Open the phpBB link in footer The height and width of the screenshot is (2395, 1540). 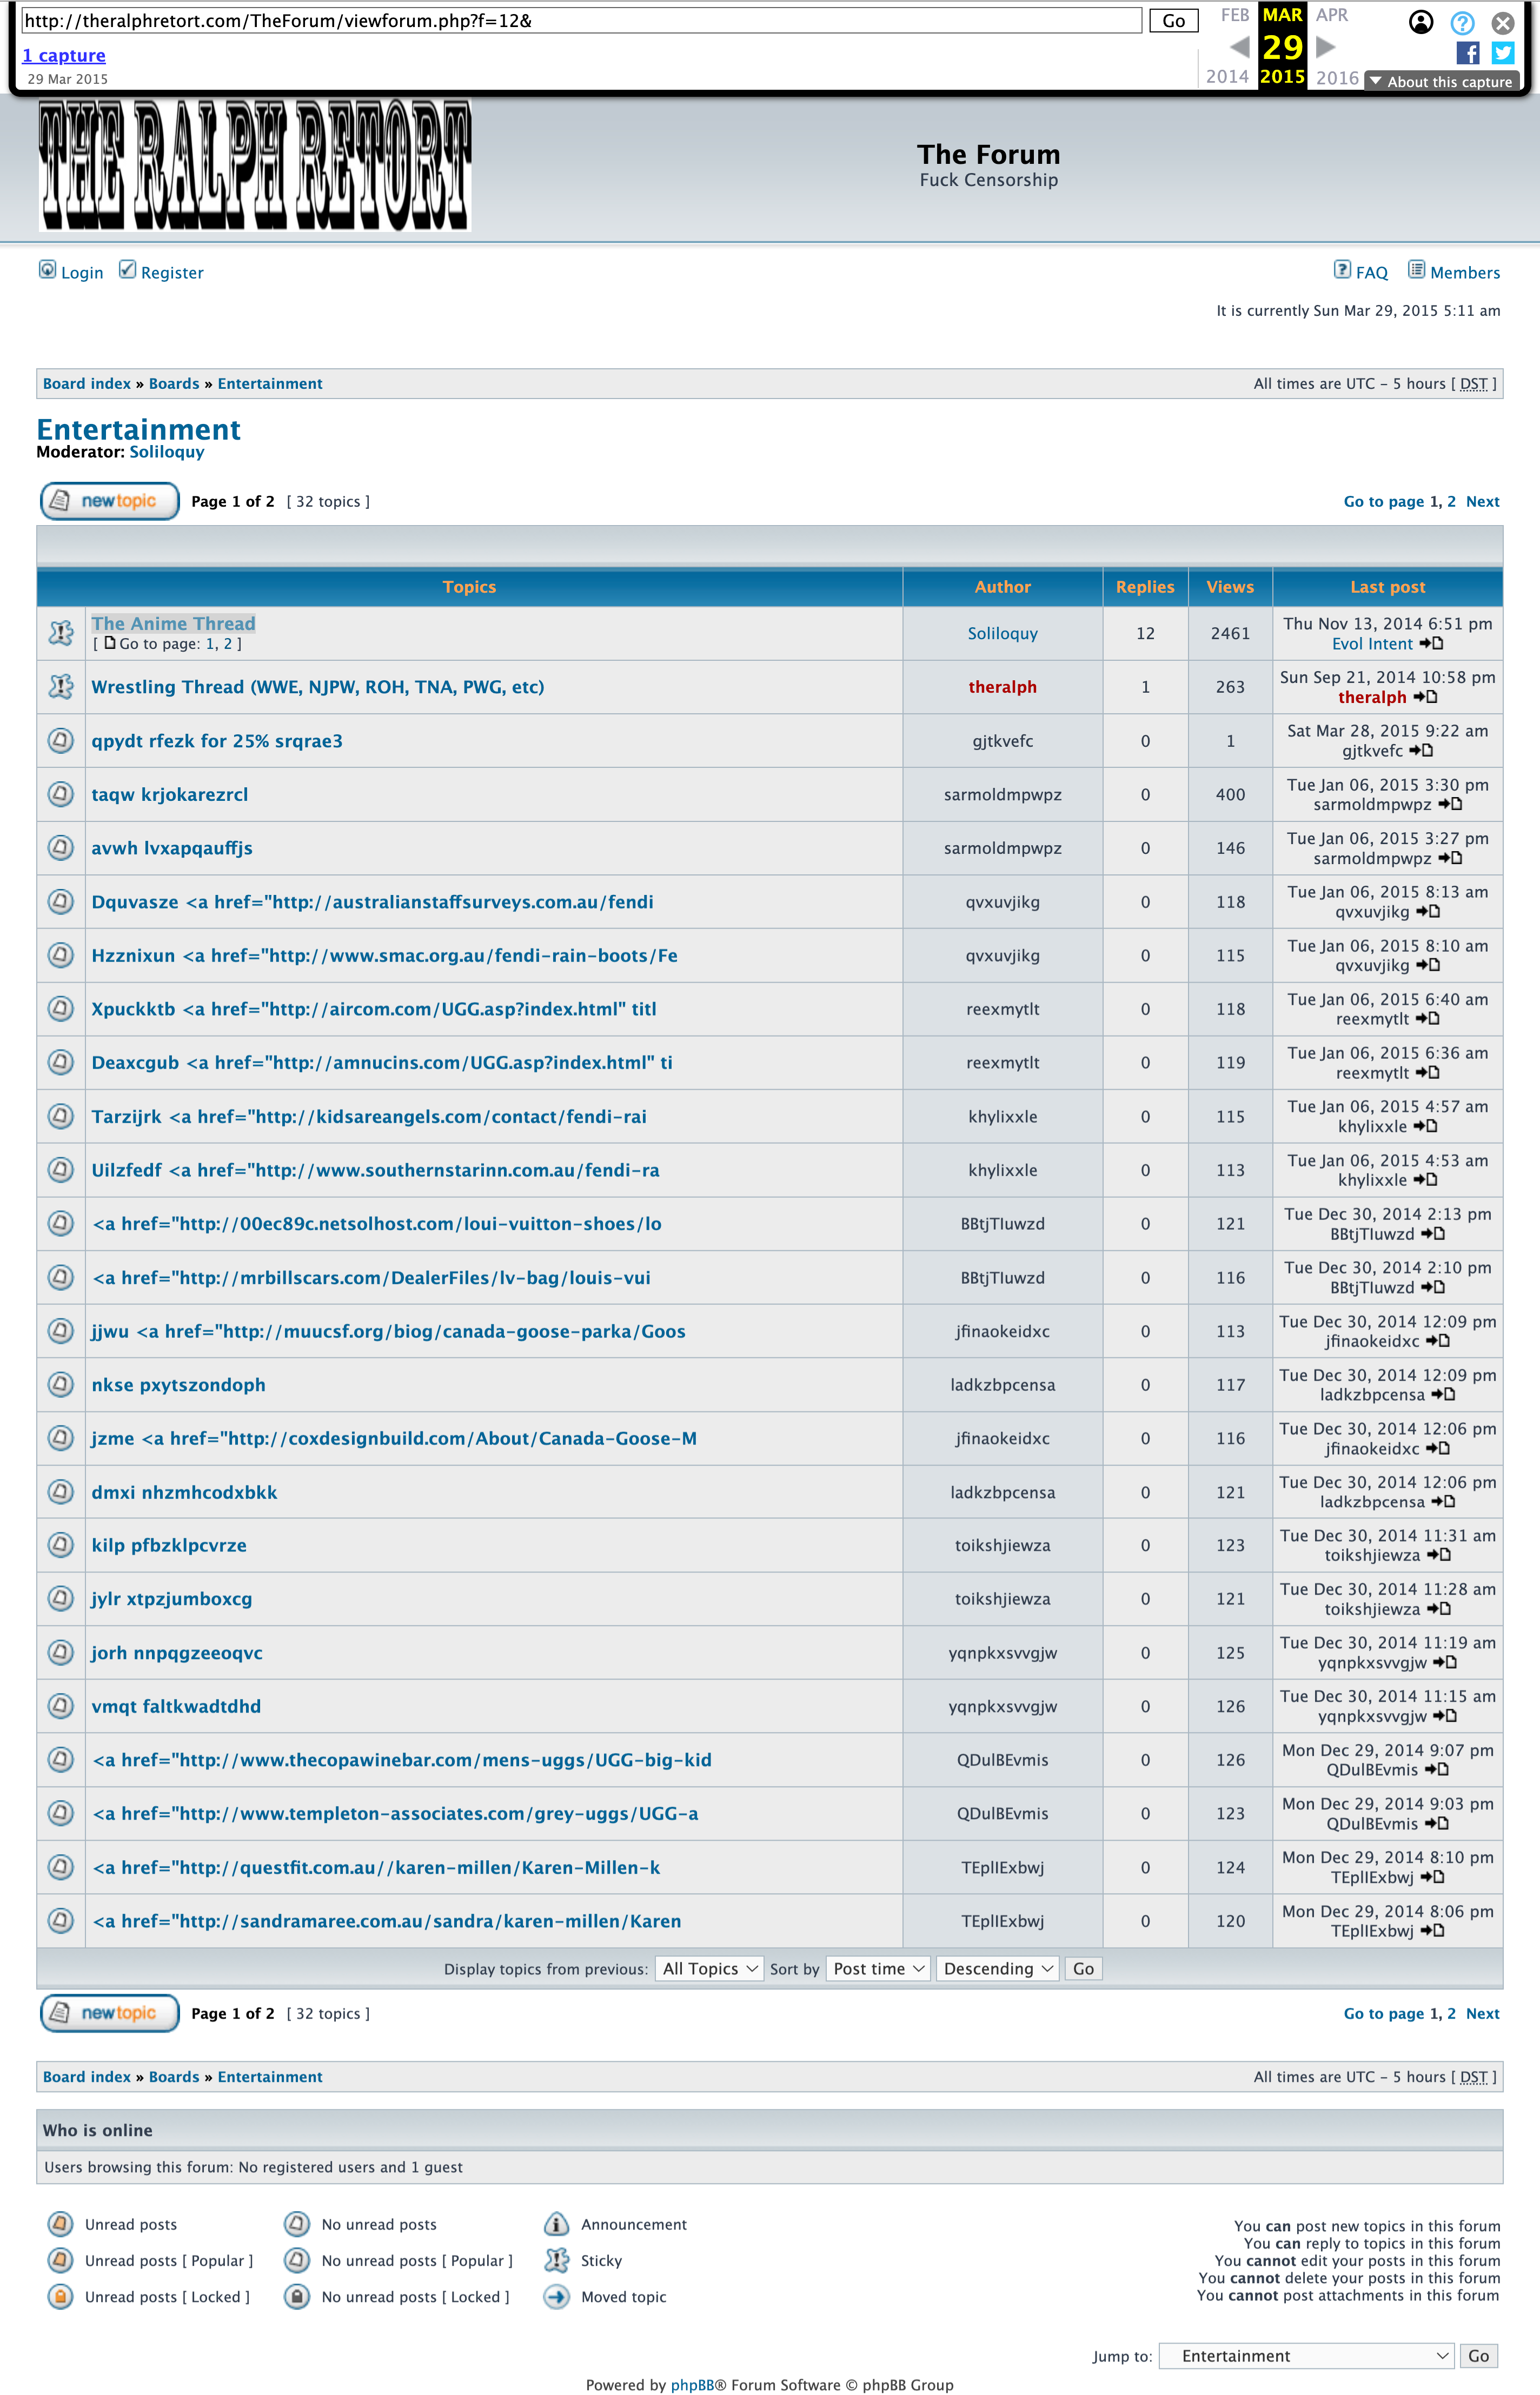click(x=692, y=2385)
